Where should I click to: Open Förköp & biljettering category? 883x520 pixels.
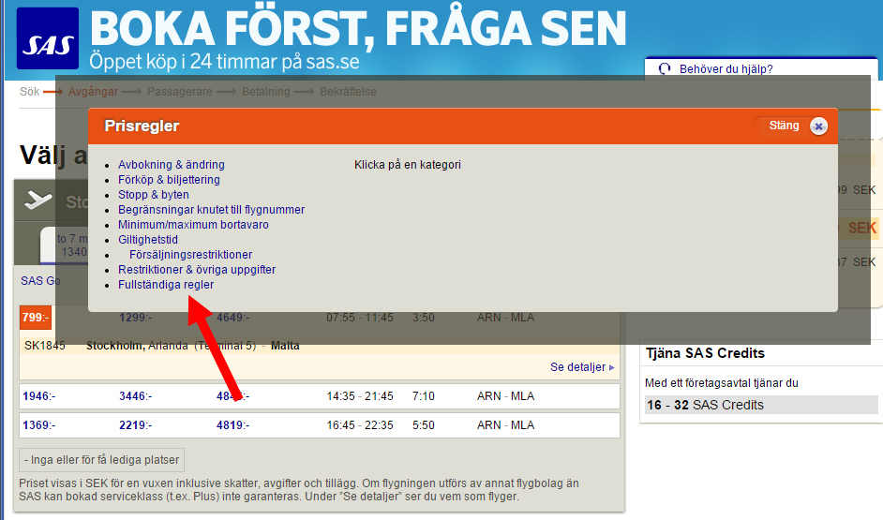[169, 180]
